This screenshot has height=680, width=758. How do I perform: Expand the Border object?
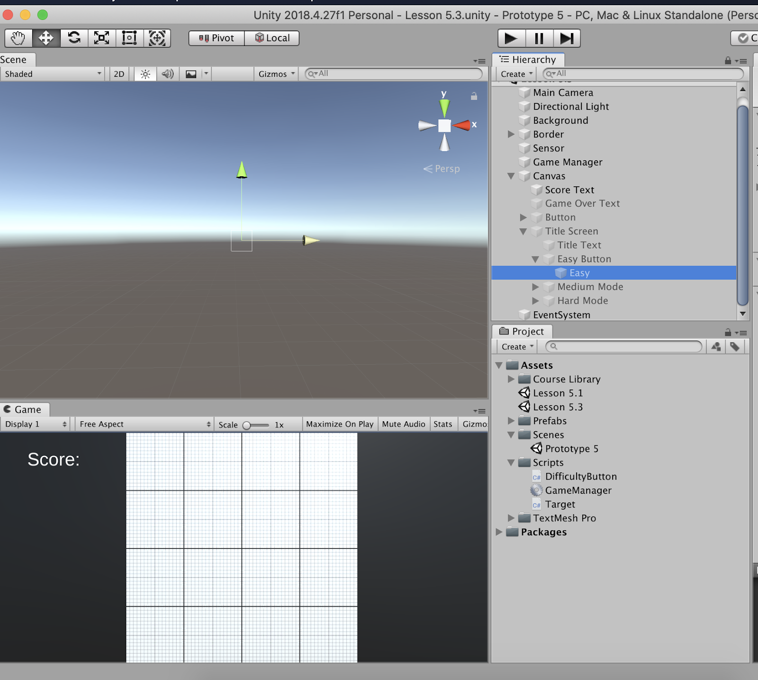tap(511, 134)
